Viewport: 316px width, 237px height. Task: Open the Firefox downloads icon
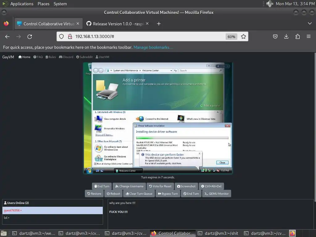pyautogui.click(x=286, y=36)
